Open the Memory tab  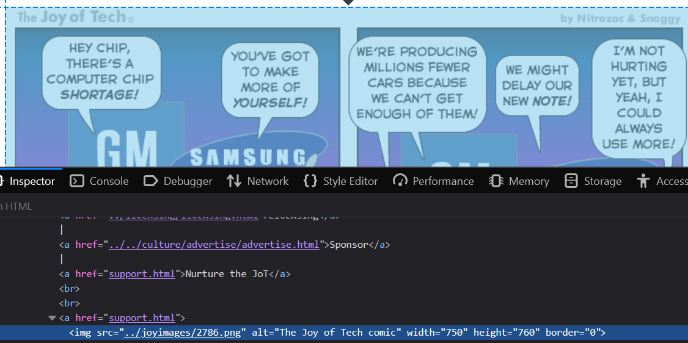519,181
